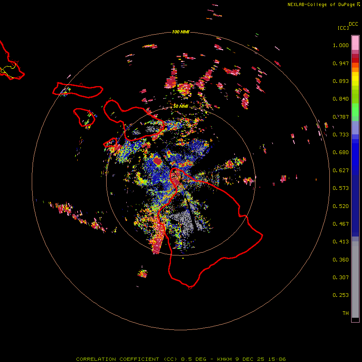Select the 0.573 scale value
This screenshot has width=362, height=362.
tap(341, 188)
